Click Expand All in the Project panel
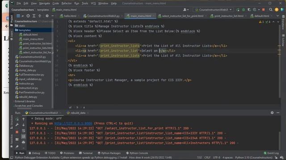Image resolution: width=286 pixels, height=160 pixels. pyautogui.click(x=34, y=16)
